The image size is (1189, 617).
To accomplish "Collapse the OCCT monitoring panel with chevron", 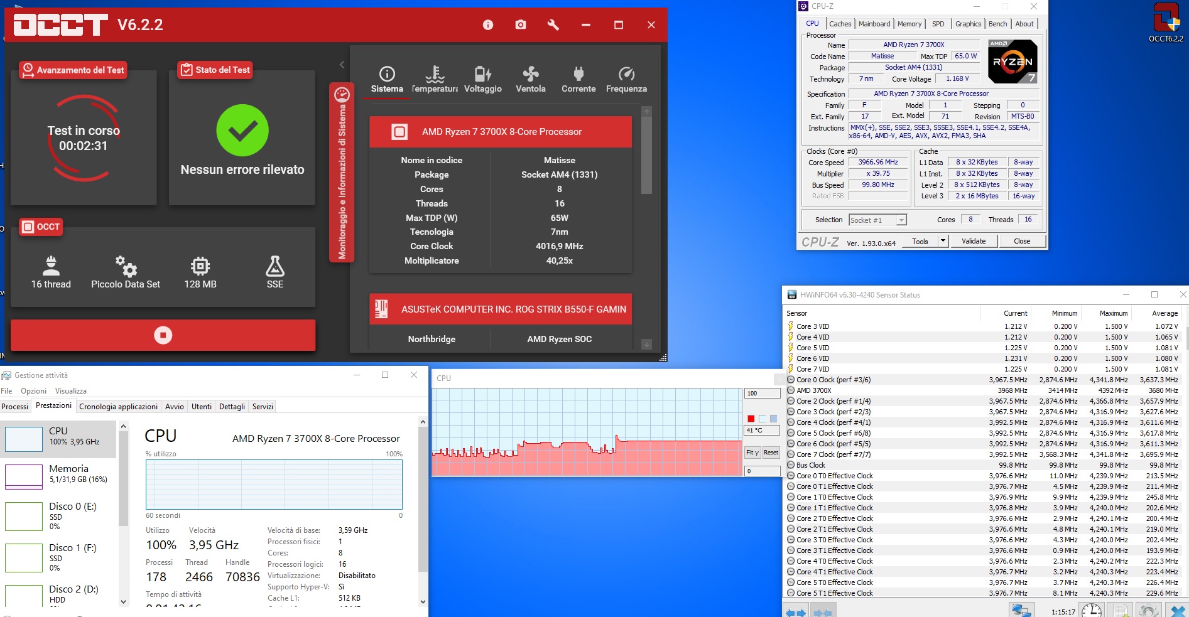I will pyautogui.click(x=342, y=65).
